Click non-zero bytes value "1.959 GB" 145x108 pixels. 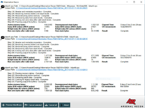point(48,91)
